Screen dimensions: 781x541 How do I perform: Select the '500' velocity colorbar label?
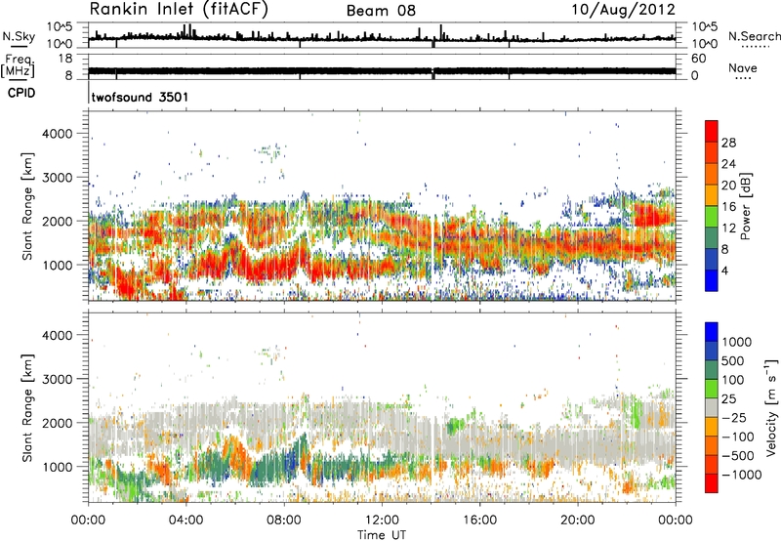tap(734, 361)
